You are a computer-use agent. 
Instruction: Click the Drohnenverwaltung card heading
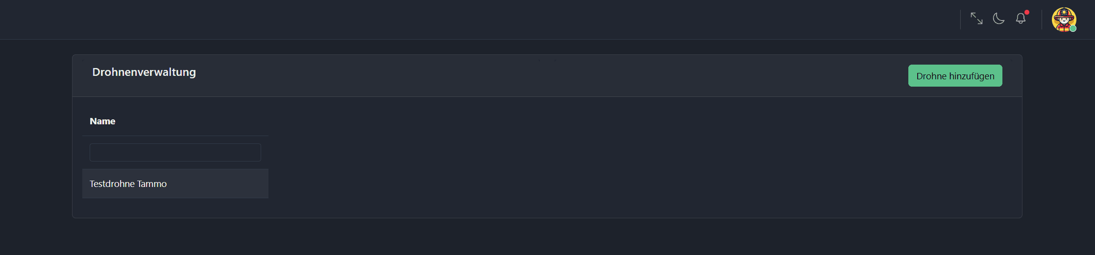(144, 72)
